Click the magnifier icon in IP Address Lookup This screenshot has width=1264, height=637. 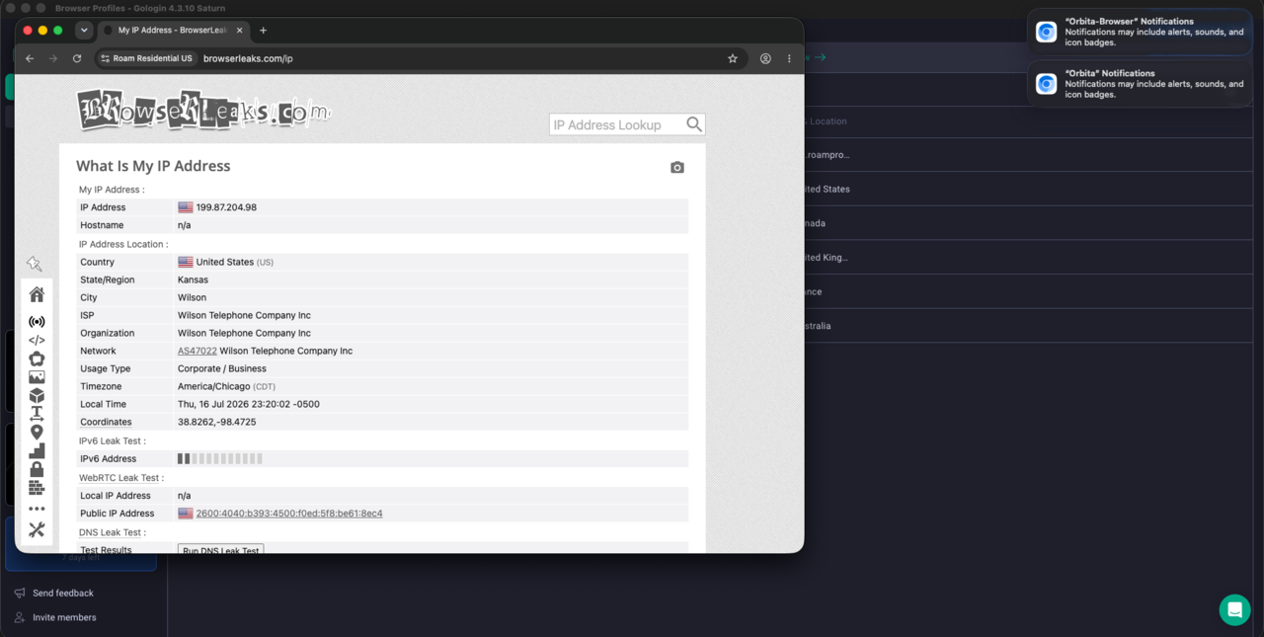[694, 124]
